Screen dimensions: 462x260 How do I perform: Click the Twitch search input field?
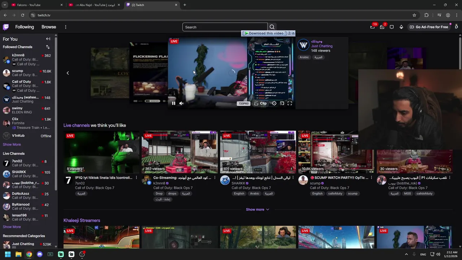[225, 27]
